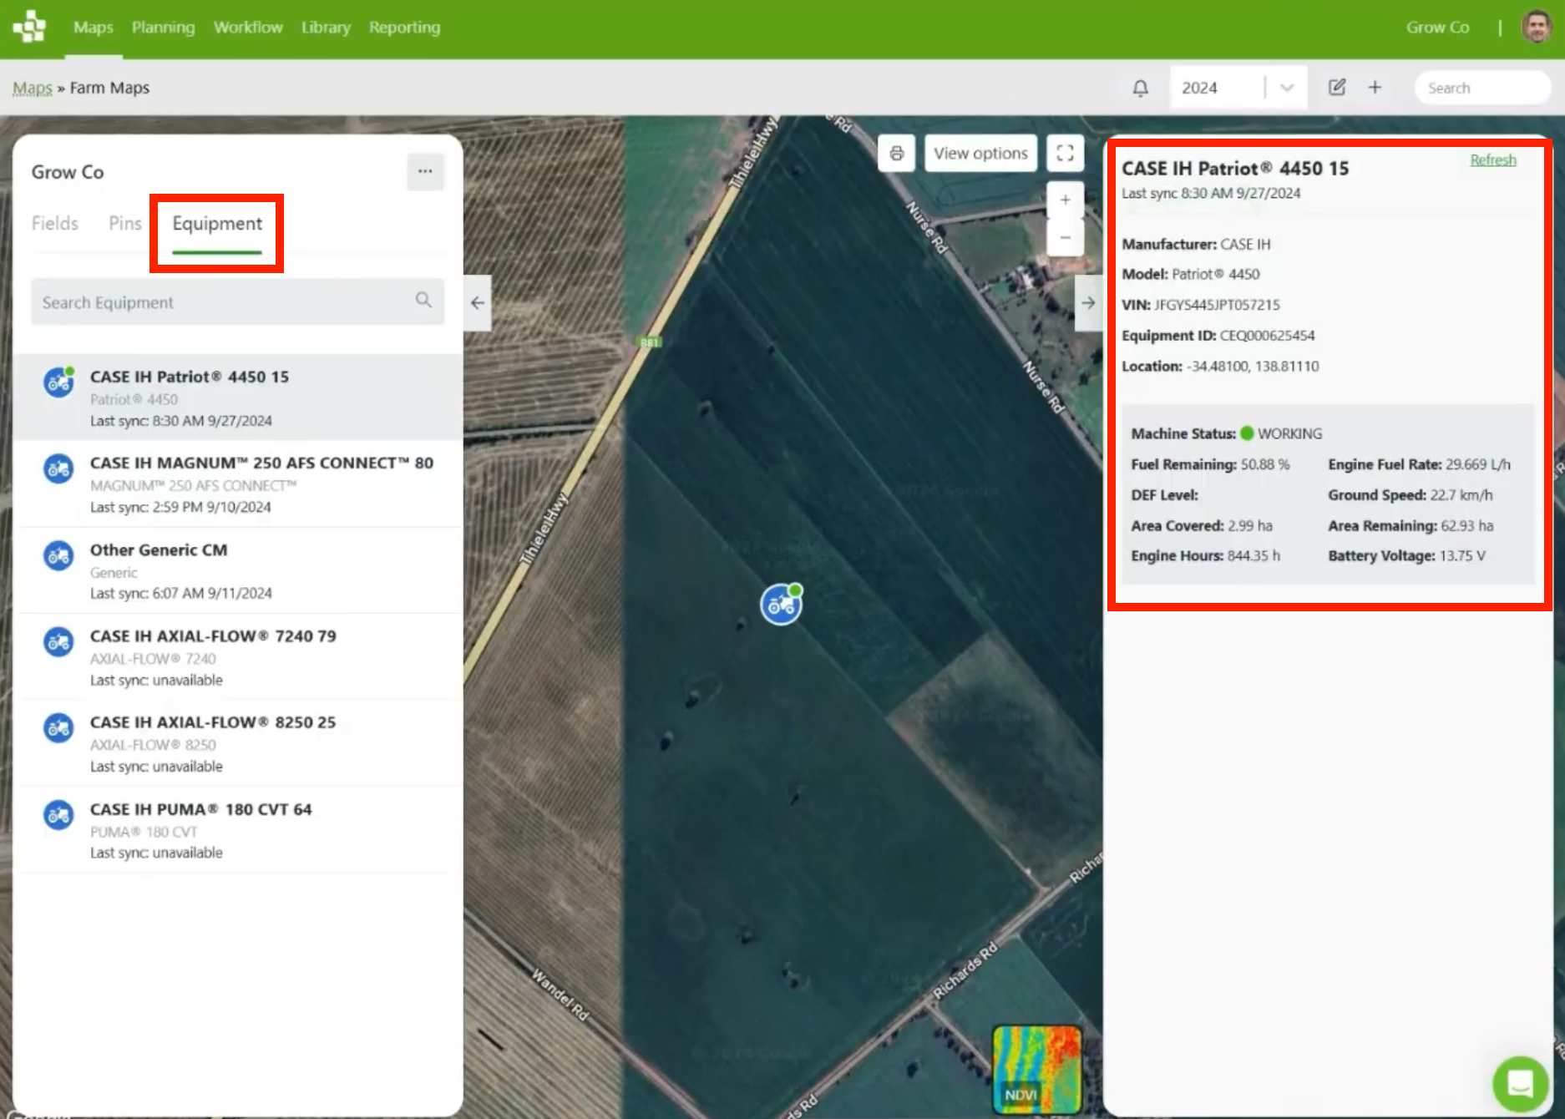Open the Library menu
The height and width of the screenshot is (1119, 1565).
326,28
